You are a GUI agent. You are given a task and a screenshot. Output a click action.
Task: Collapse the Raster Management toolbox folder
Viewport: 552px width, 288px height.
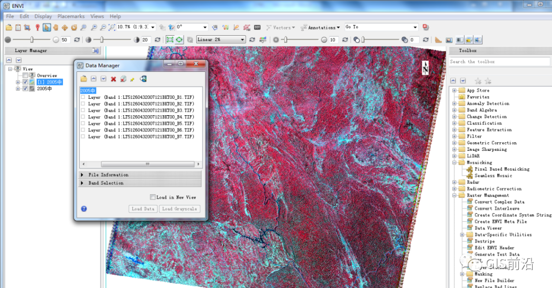[x=454, y=195]
